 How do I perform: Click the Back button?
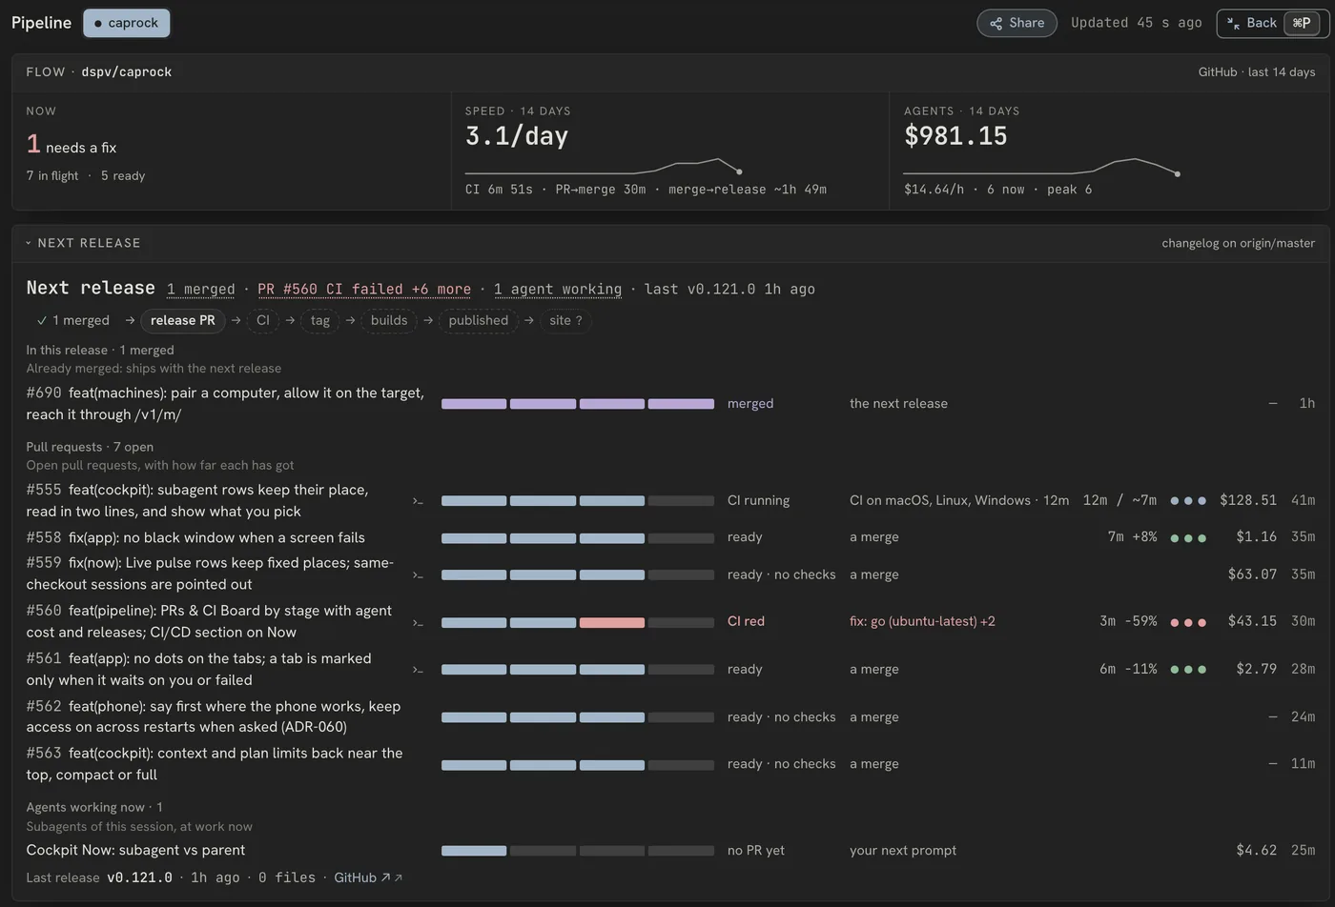pyautogui.click(x=1272, y=23)
